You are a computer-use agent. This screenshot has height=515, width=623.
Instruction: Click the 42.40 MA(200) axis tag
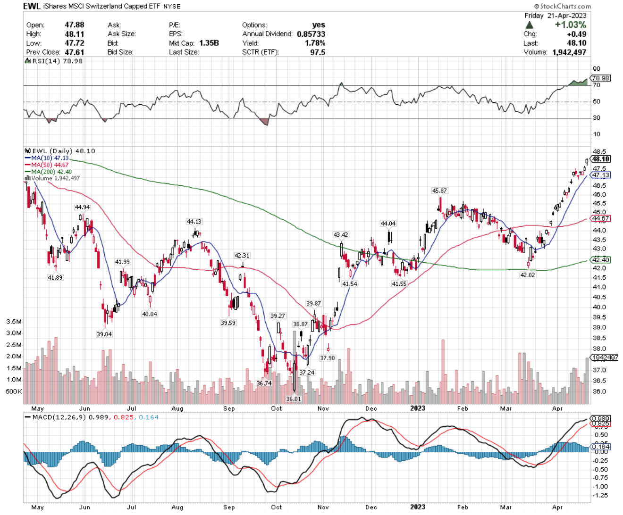click(x=601, y=260)
